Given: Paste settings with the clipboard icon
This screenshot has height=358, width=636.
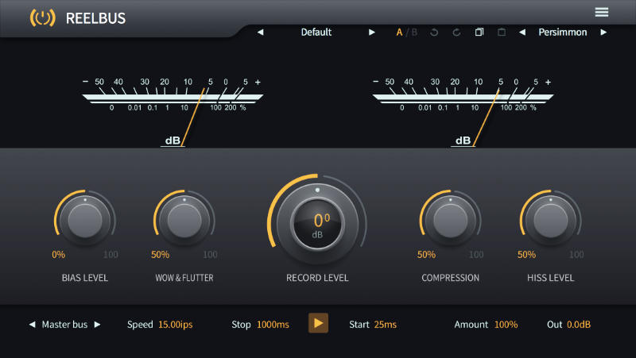Looking at the screenshot, I should (502, 32).
